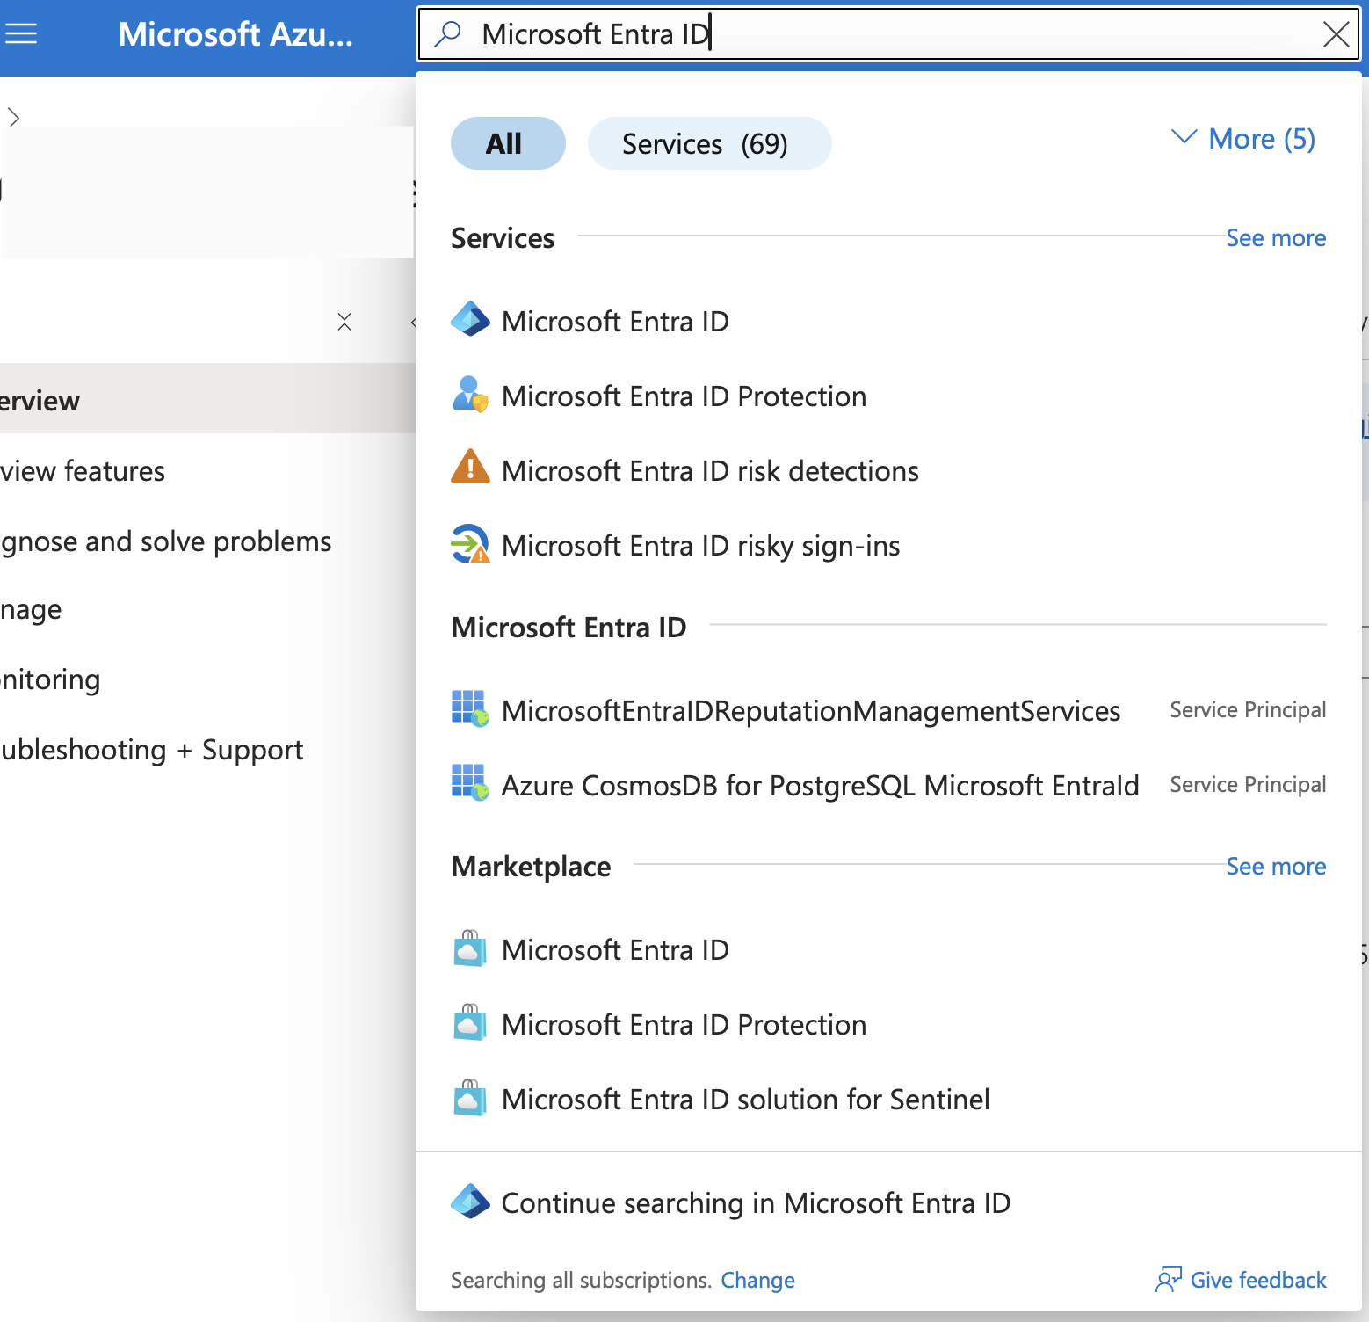Select Microsoft Entra ID risk detections
The image size is (1369, 1322).
pos(709,470)
